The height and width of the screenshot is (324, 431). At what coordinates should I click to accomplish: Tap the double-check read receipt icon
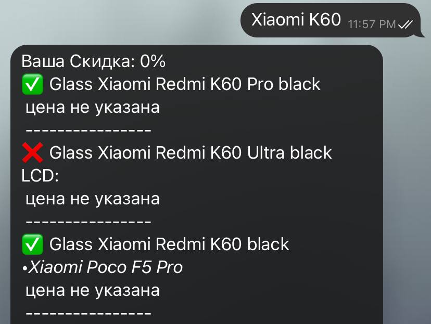(x=405, y=24)
